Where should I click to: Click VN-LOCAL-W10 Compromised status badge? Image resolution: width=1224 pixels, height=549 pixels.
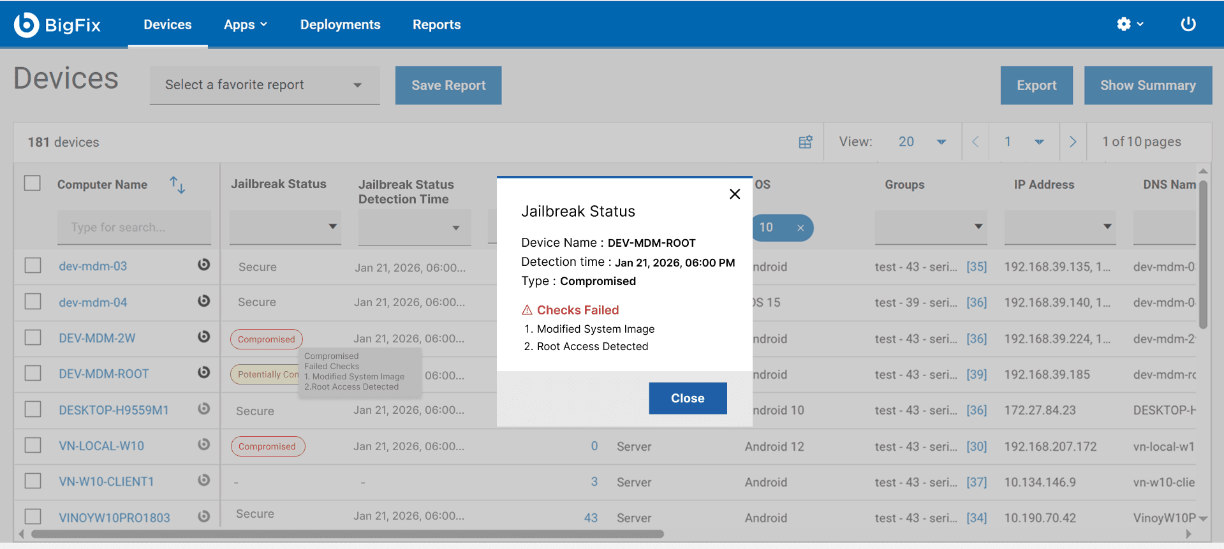tap(268, 446)
